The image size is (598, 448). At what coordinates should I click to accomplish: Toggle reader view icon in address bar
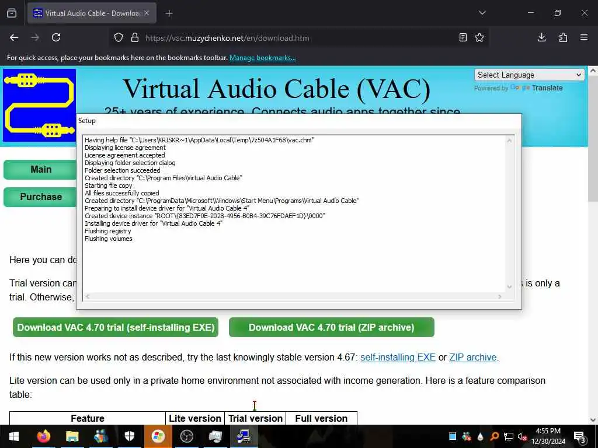[x=463, y=37]
